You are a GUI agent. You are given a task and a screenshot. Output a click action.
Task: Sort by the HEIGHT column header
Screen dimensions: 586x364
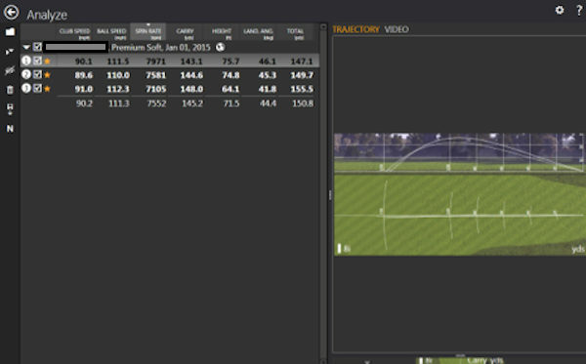[222, 33]
